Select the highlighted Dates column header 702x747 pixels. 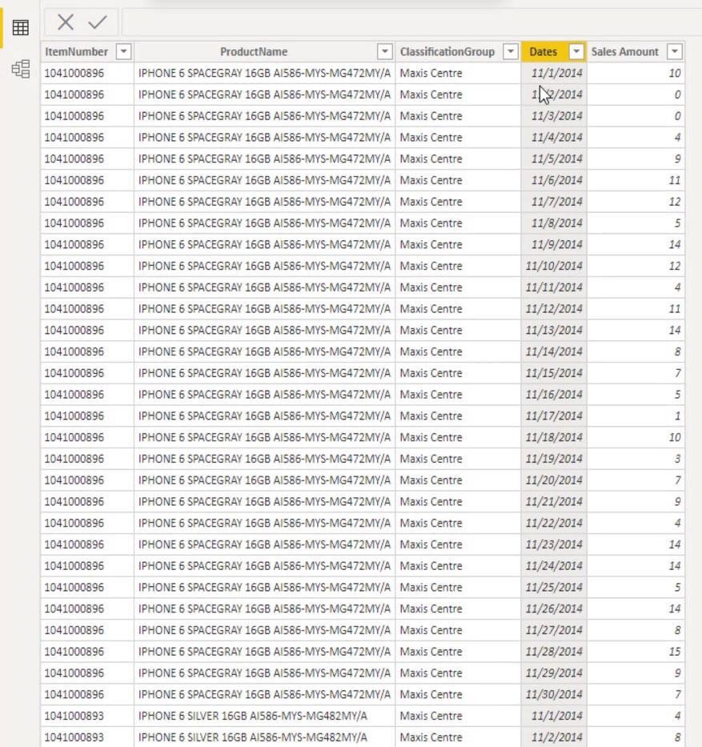pos(544,51)
